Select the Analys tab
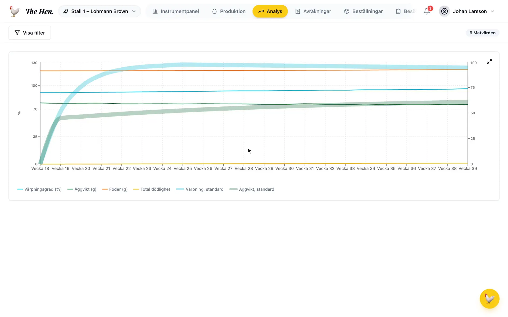 [270, 11]
